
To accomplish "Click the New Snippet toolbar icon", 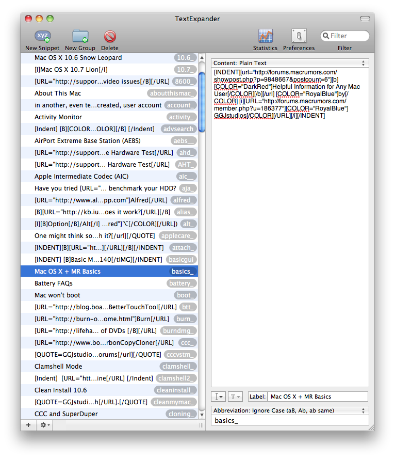I will click(43, 36).
